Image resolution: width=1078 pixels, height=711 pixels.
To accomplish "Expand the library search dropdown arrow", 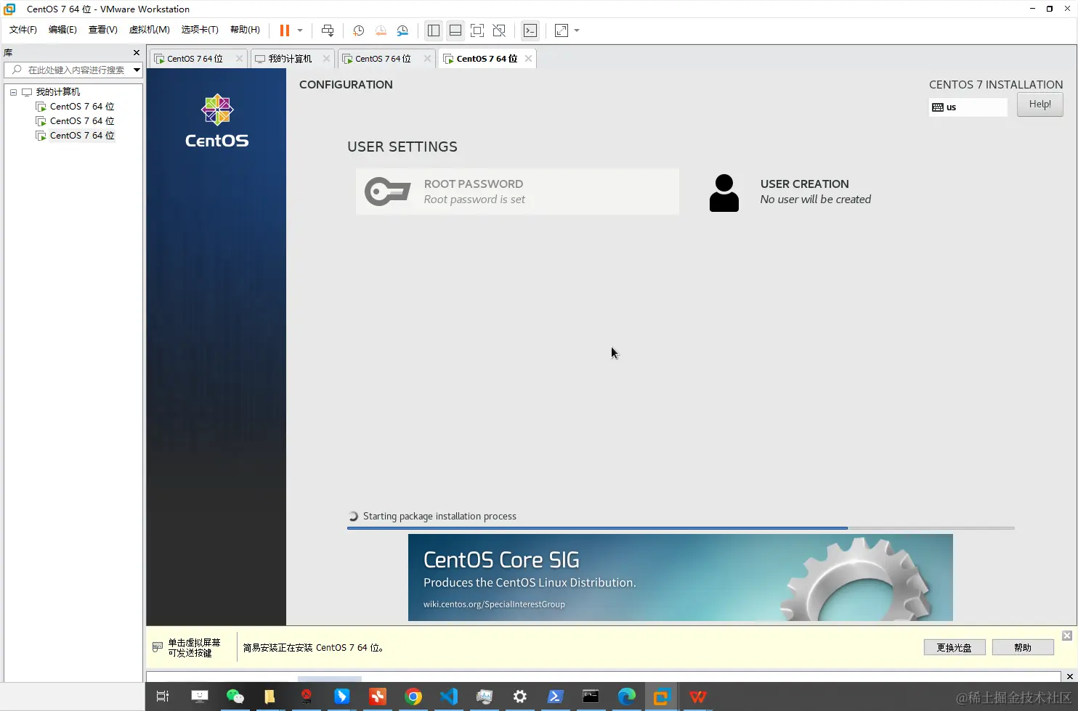I will 137,70.
